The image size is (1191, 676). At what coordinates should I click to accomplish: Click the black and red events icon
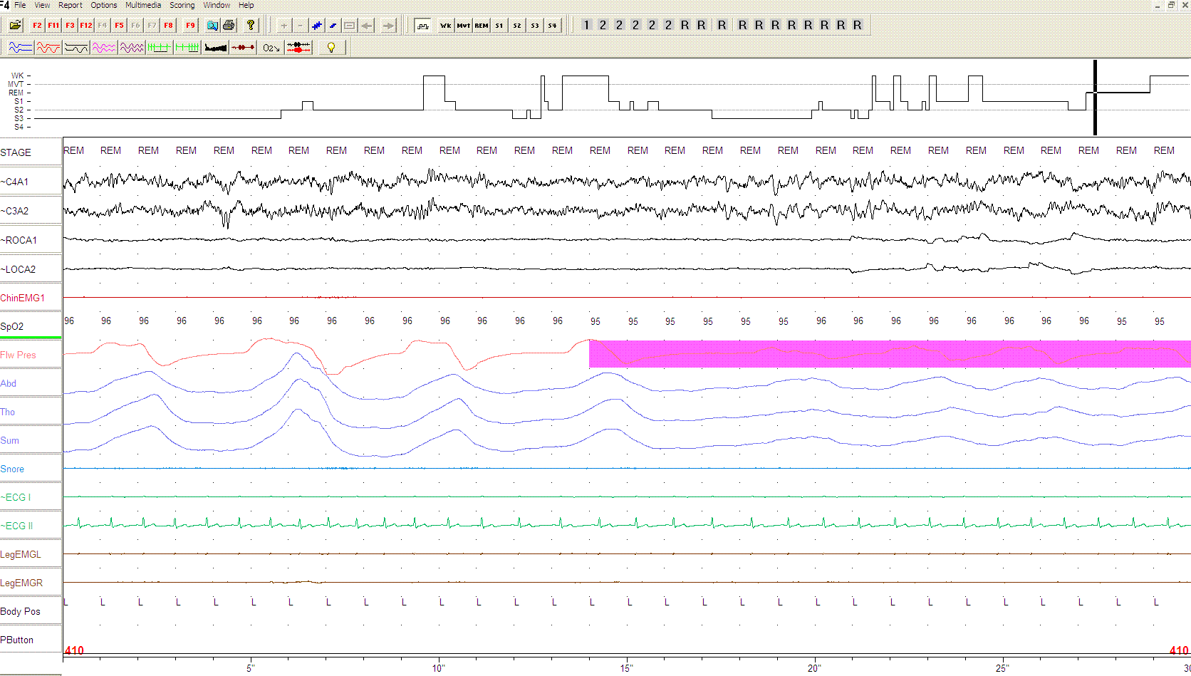[298, 48]
